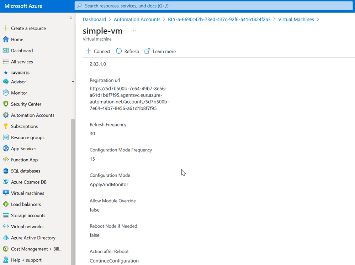355x265 pixels.
Task: Click the Action after Reboot label
Action: click(109, 251)
